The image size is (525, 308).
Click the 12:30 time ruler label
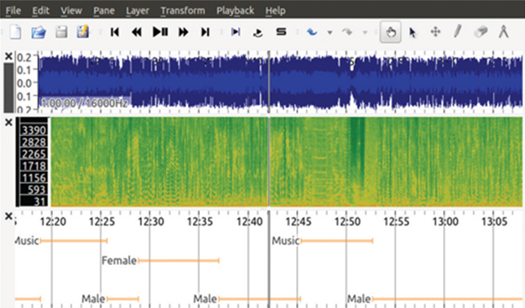[151, 221]
